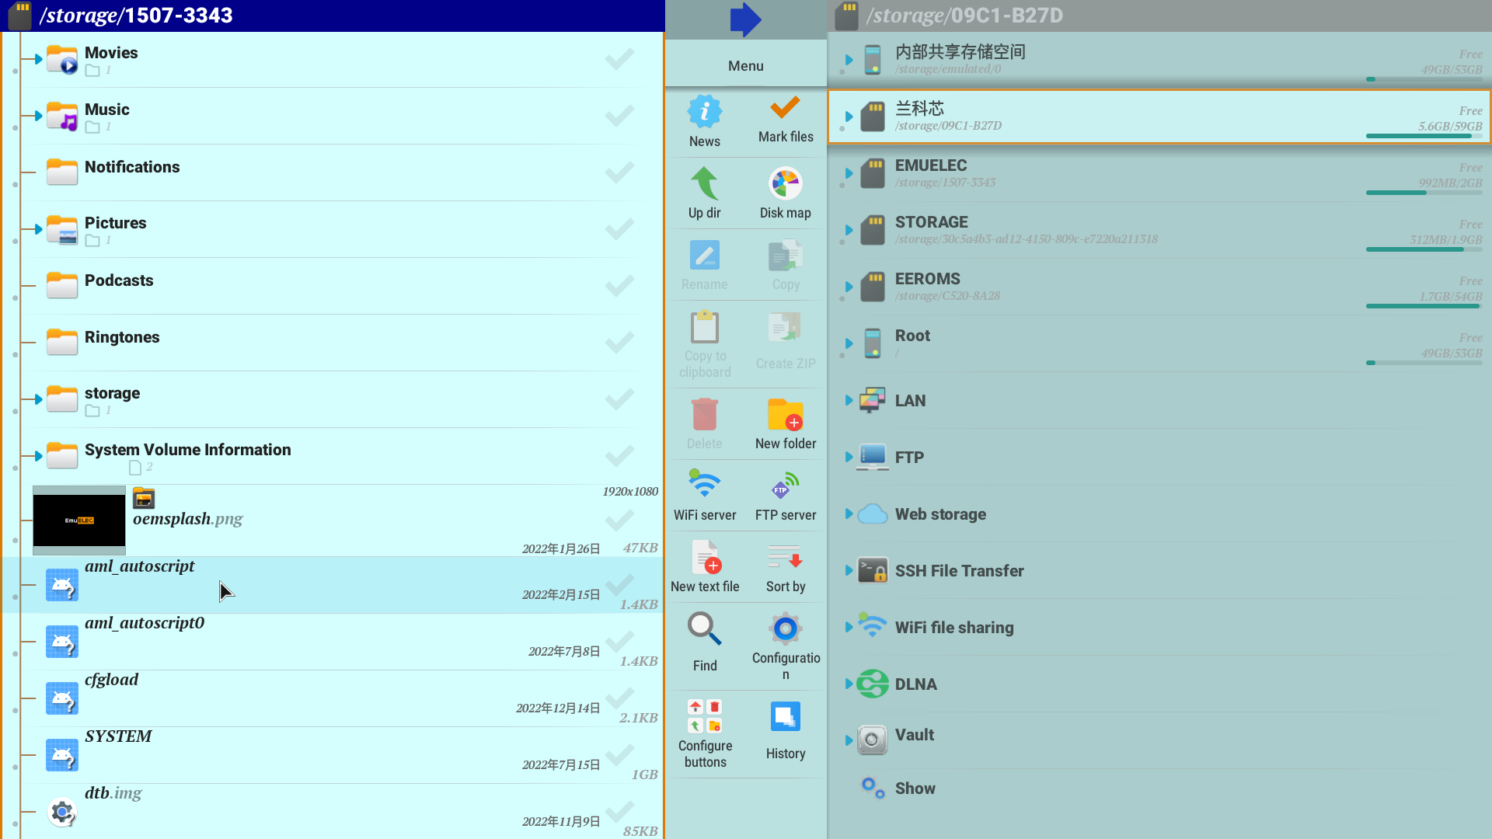1492x839 pixels.
Task: Open the Menu header
Action: (745, 66)
